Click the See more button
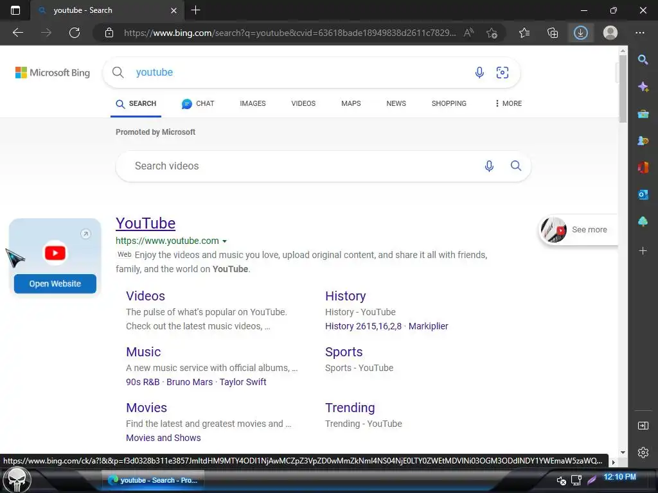 (x=578, y=230)
